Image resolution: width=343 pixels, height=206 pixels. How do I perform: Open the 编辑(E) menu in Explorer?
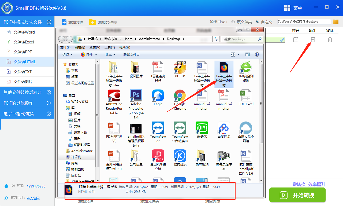point(80,47)
